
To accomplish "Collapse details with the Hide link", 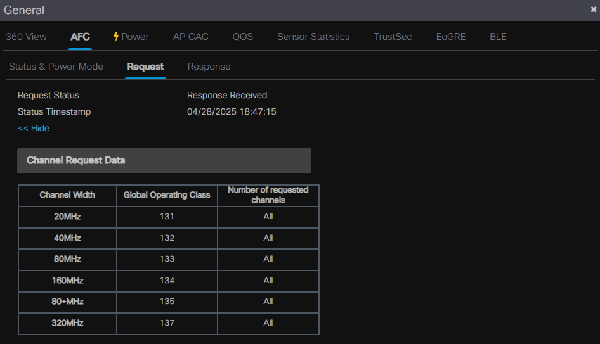I will click(x=34, y=128).
